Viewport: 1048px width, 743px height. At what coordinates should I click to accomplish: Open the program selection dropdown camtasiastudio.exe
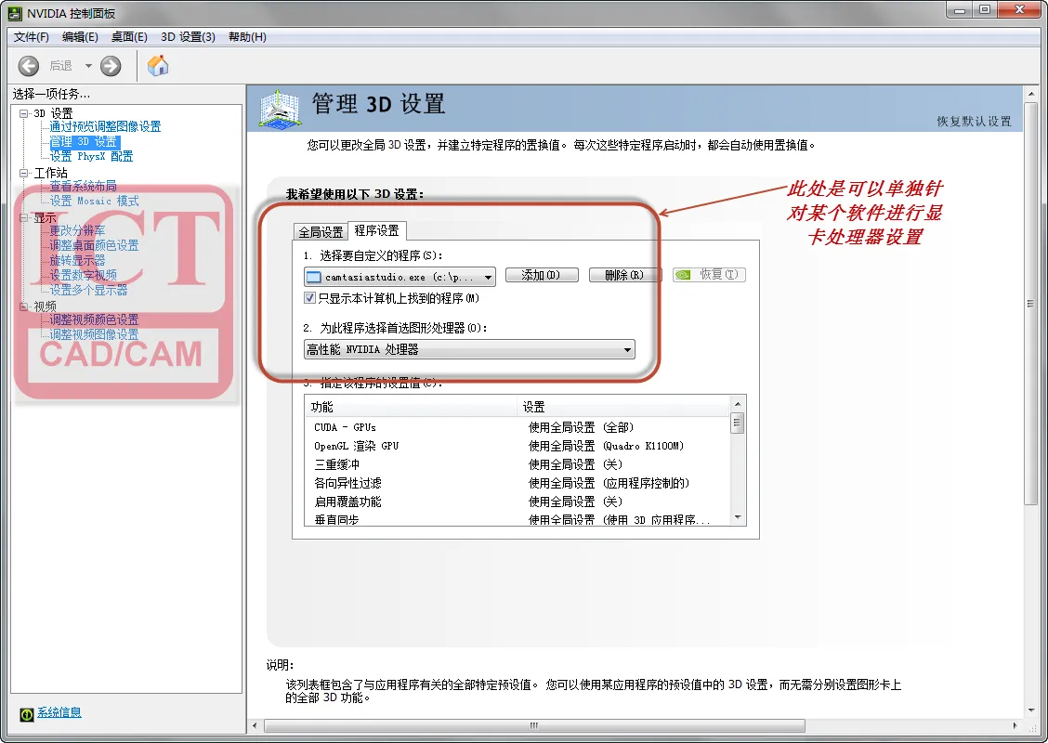489,277
